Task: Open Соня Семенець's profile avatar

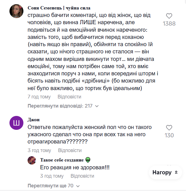Action: [x=16, y=11]
